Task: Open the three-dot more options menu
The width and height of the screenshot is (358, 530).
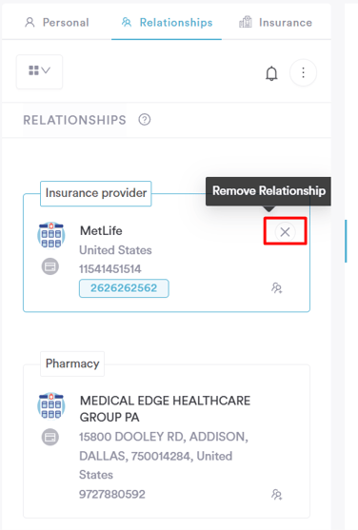Action: (x=303, y=72)
